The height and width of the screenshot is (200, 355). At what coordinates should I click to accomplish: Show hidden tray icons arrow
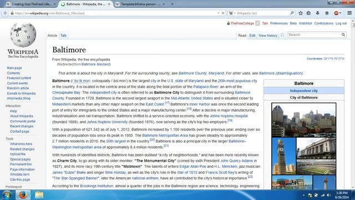pos(303,195)
